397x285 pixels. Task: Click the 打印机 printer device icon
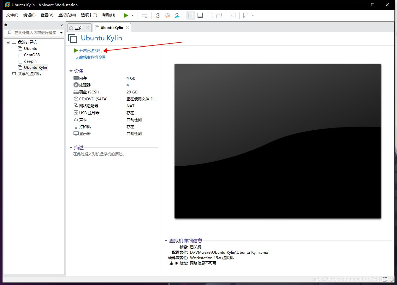(x=76, y=127)
